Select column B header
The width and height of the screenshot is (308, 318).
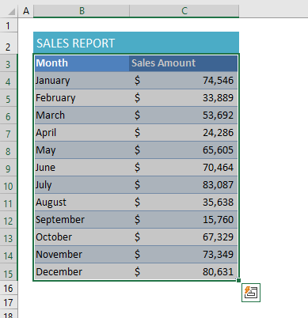click(82, 11)
